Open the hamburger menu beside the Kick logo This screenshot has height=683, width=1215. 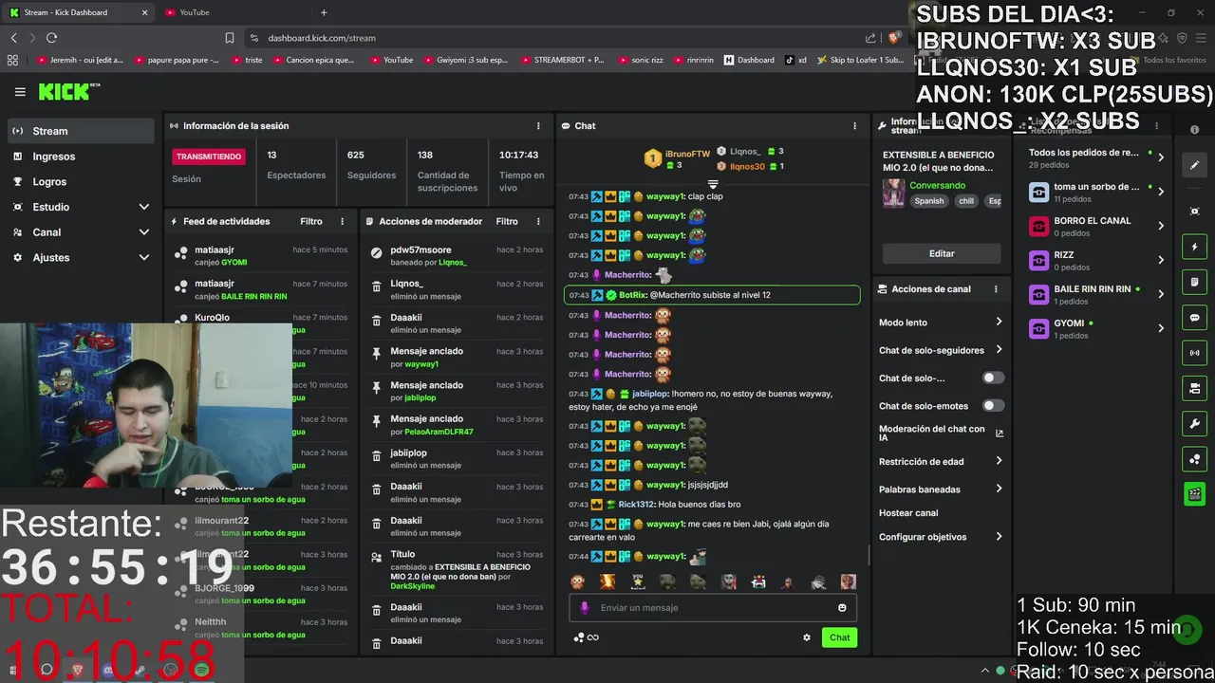(20, 92)
